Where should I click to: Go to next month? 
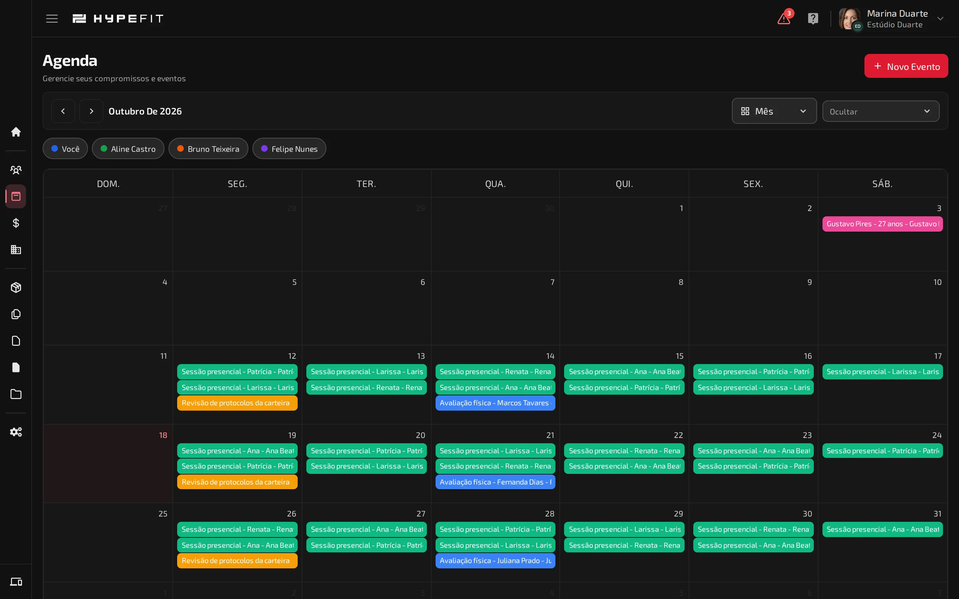pyautogui.click(x=91, y=111)
